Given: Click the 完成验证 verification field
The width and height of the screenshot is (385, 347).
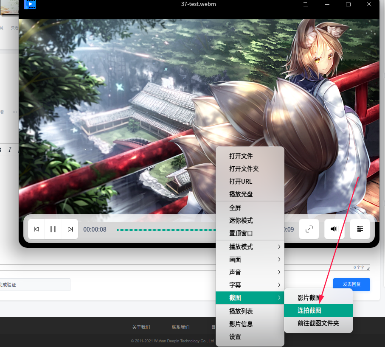Looking at the screenshot, I should click(x=34, y=285).
